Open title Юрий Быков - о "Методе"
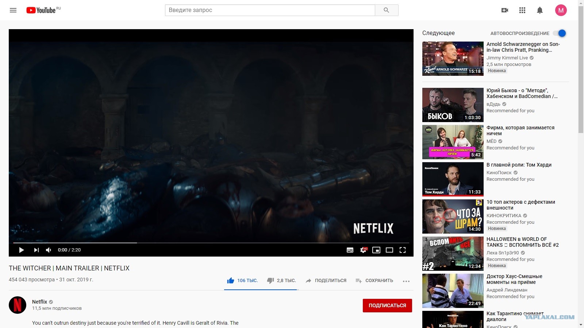Screen dimensions: 584x328 click(x=522, y=93)
